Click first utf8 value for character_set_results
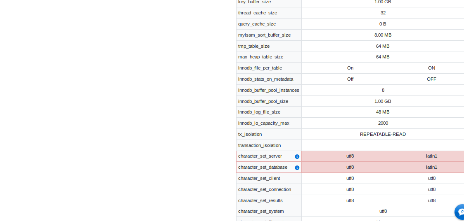Viewport: 464px width, 221px height. click(x=350, y=201)
